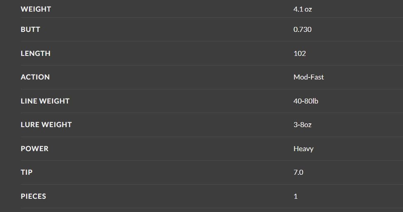Select the Heavy power value
The image size is (403, 212).
coord(303,149)
